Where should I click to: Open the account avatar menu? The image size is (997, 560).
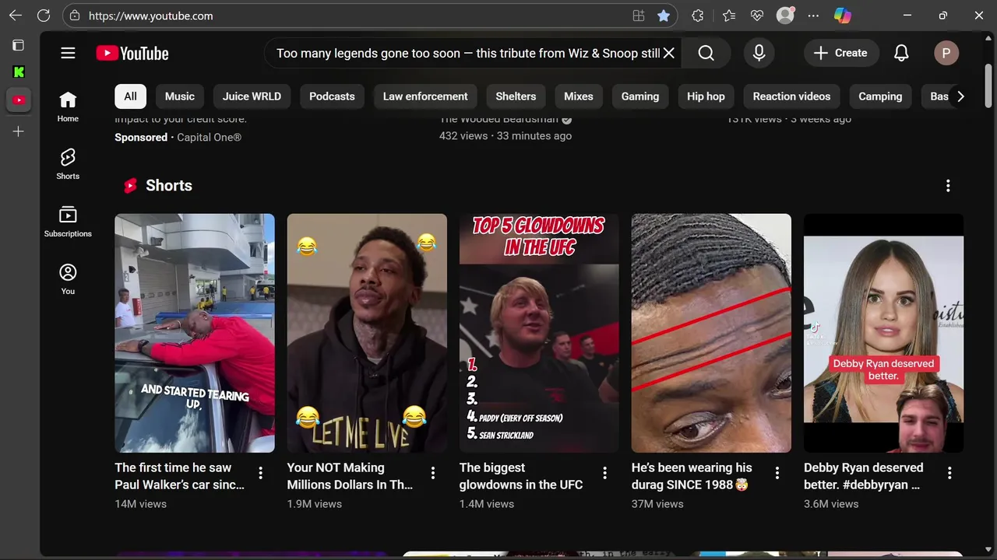[946, 53]
